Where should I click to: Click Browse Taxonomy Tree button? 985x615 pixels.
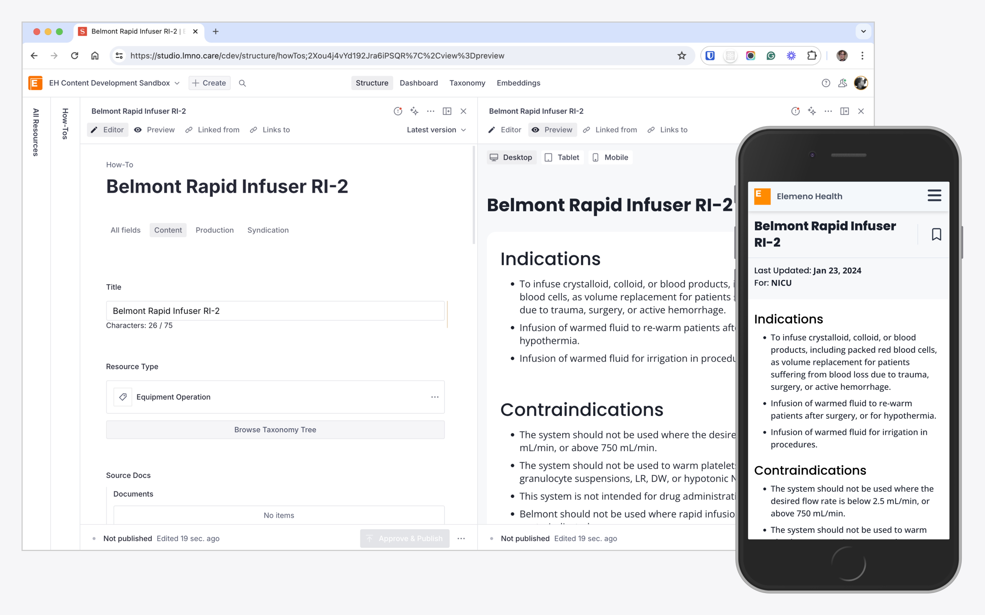pyautogui.click(x=275, y=430)
